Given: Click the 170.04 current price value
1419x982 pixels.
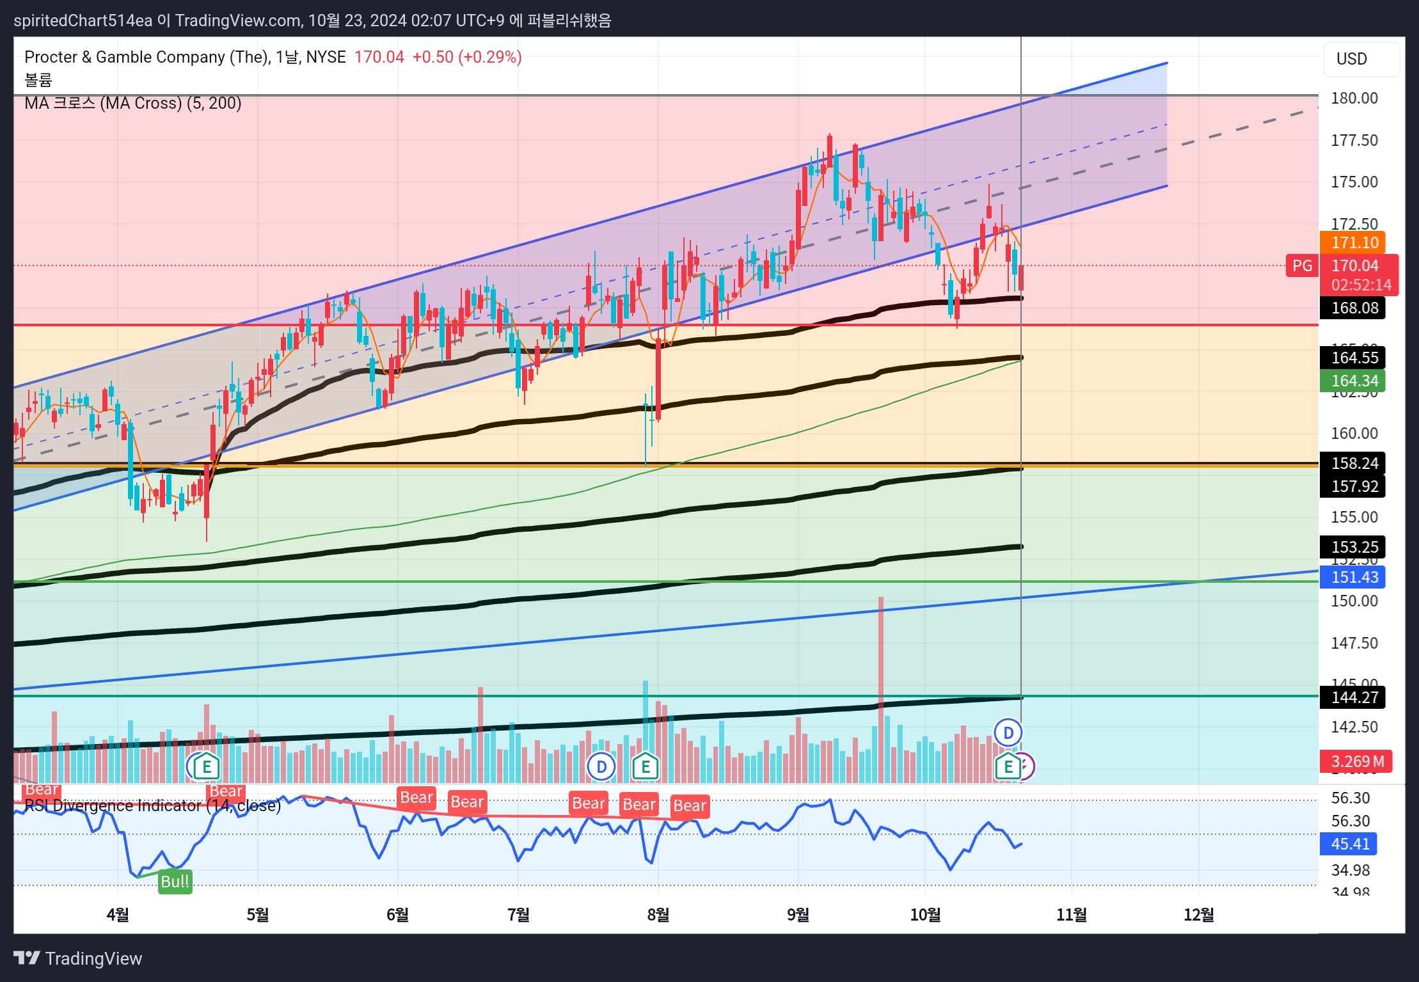Looking at the screenshot, I should tap(379, 57).
